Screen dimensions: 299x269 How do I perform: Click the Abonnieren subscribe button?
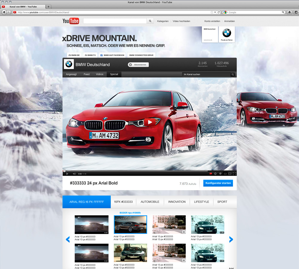point(138,65)
